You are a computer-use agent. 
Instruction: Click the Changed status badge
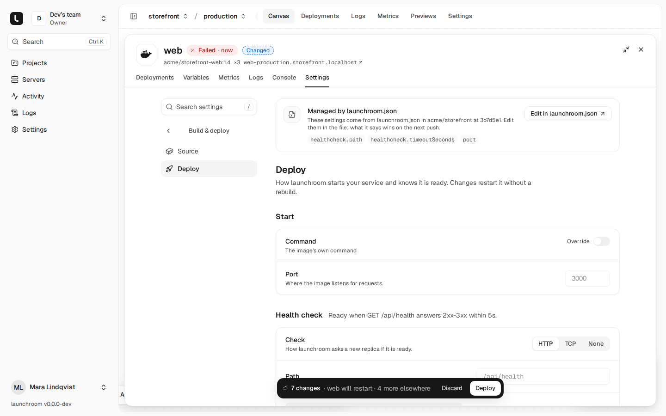(x=258, y=50)
